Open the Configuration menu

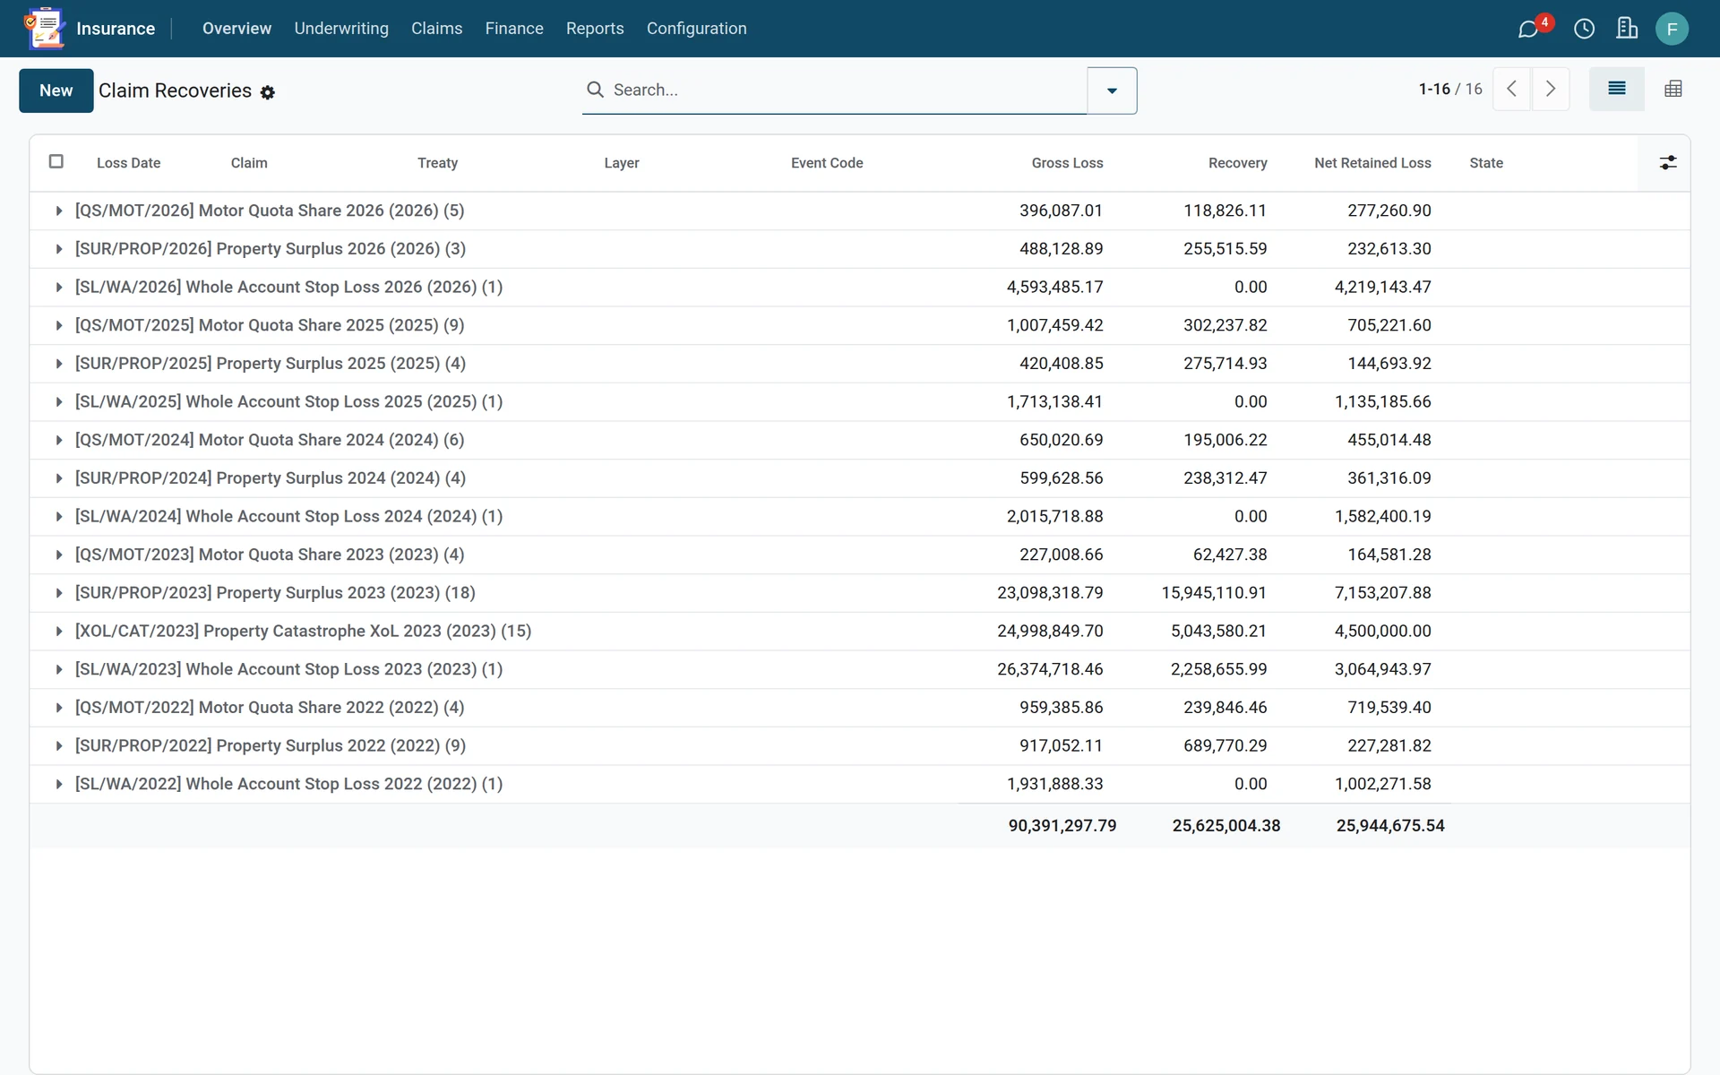696,29
